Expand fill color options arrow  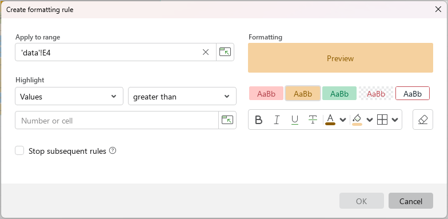click(370, 120)
